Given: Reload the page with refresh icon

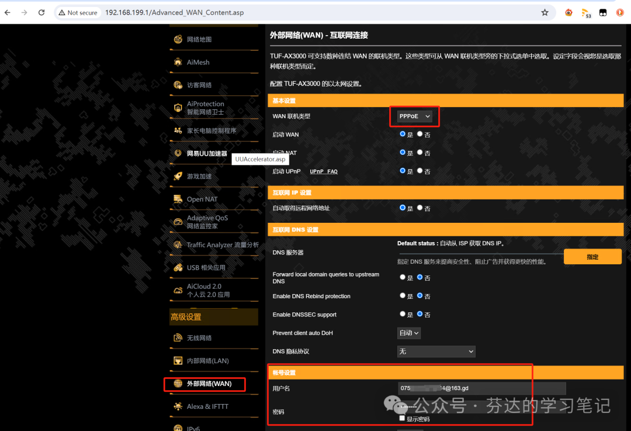Looking at the screenshot, I should pos(41,12).
